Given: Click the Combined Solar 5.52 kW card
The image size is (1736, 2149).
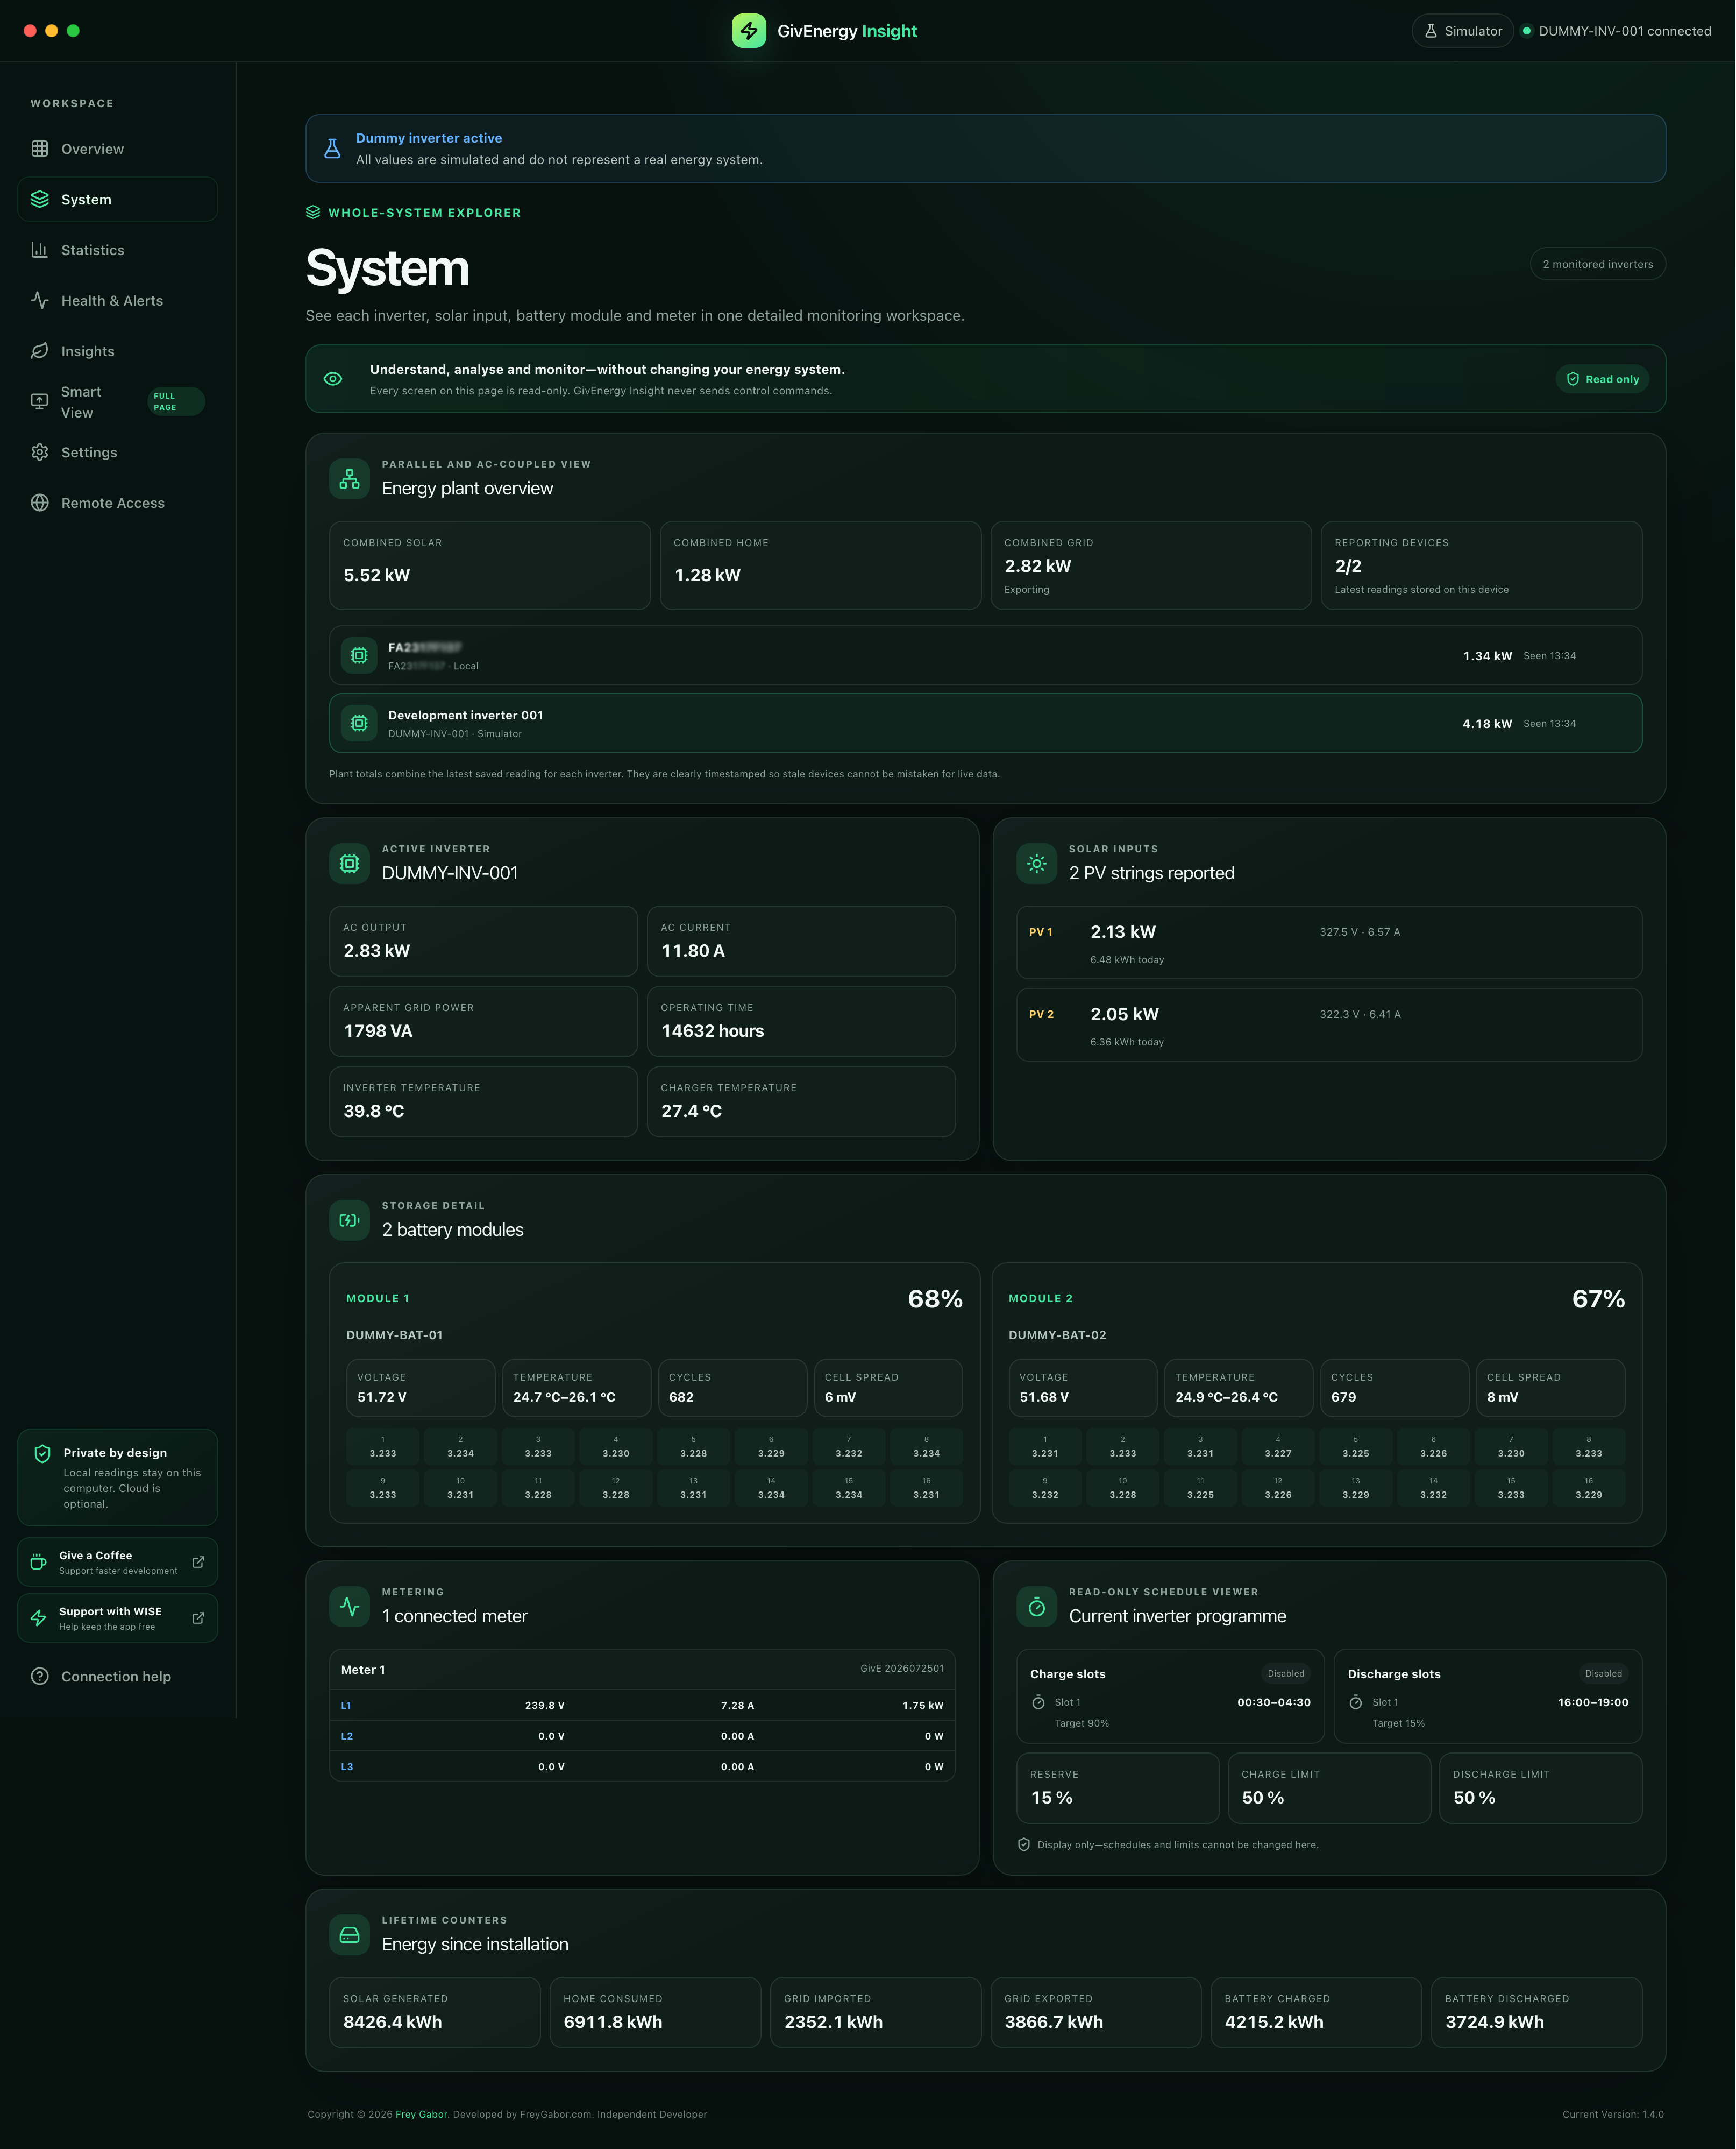Looking at the screenshot, I should pos(490,565).
